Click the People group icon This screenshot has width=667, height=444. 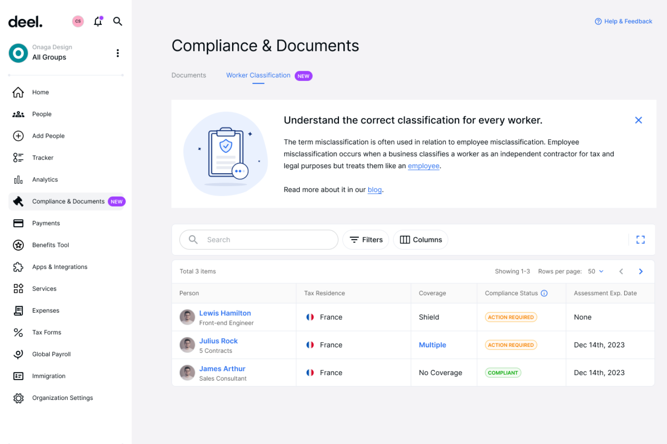click(x=18, y=114)
